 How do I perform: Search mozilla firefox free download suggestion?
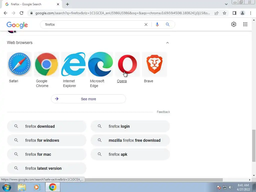130,140
